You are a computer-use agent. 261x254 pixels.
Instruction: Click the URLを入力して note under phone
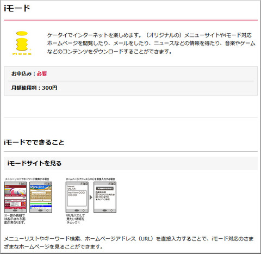tap(76, 219)
